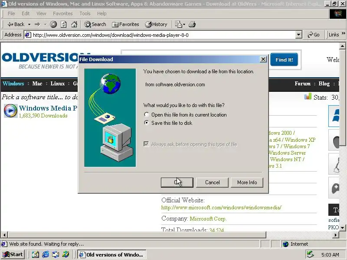Screen dimensions: 347x260
Task: Go back with the Back arrow button
Action: pos(16,24)
